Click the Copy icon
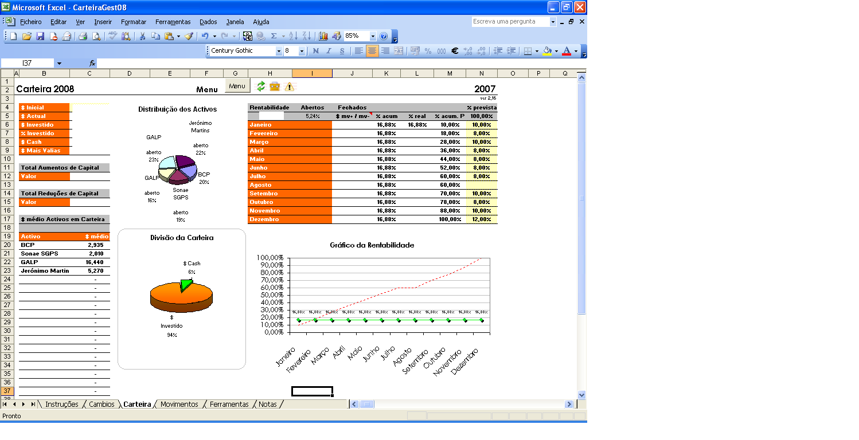859x440 pixels. (155, 36)
